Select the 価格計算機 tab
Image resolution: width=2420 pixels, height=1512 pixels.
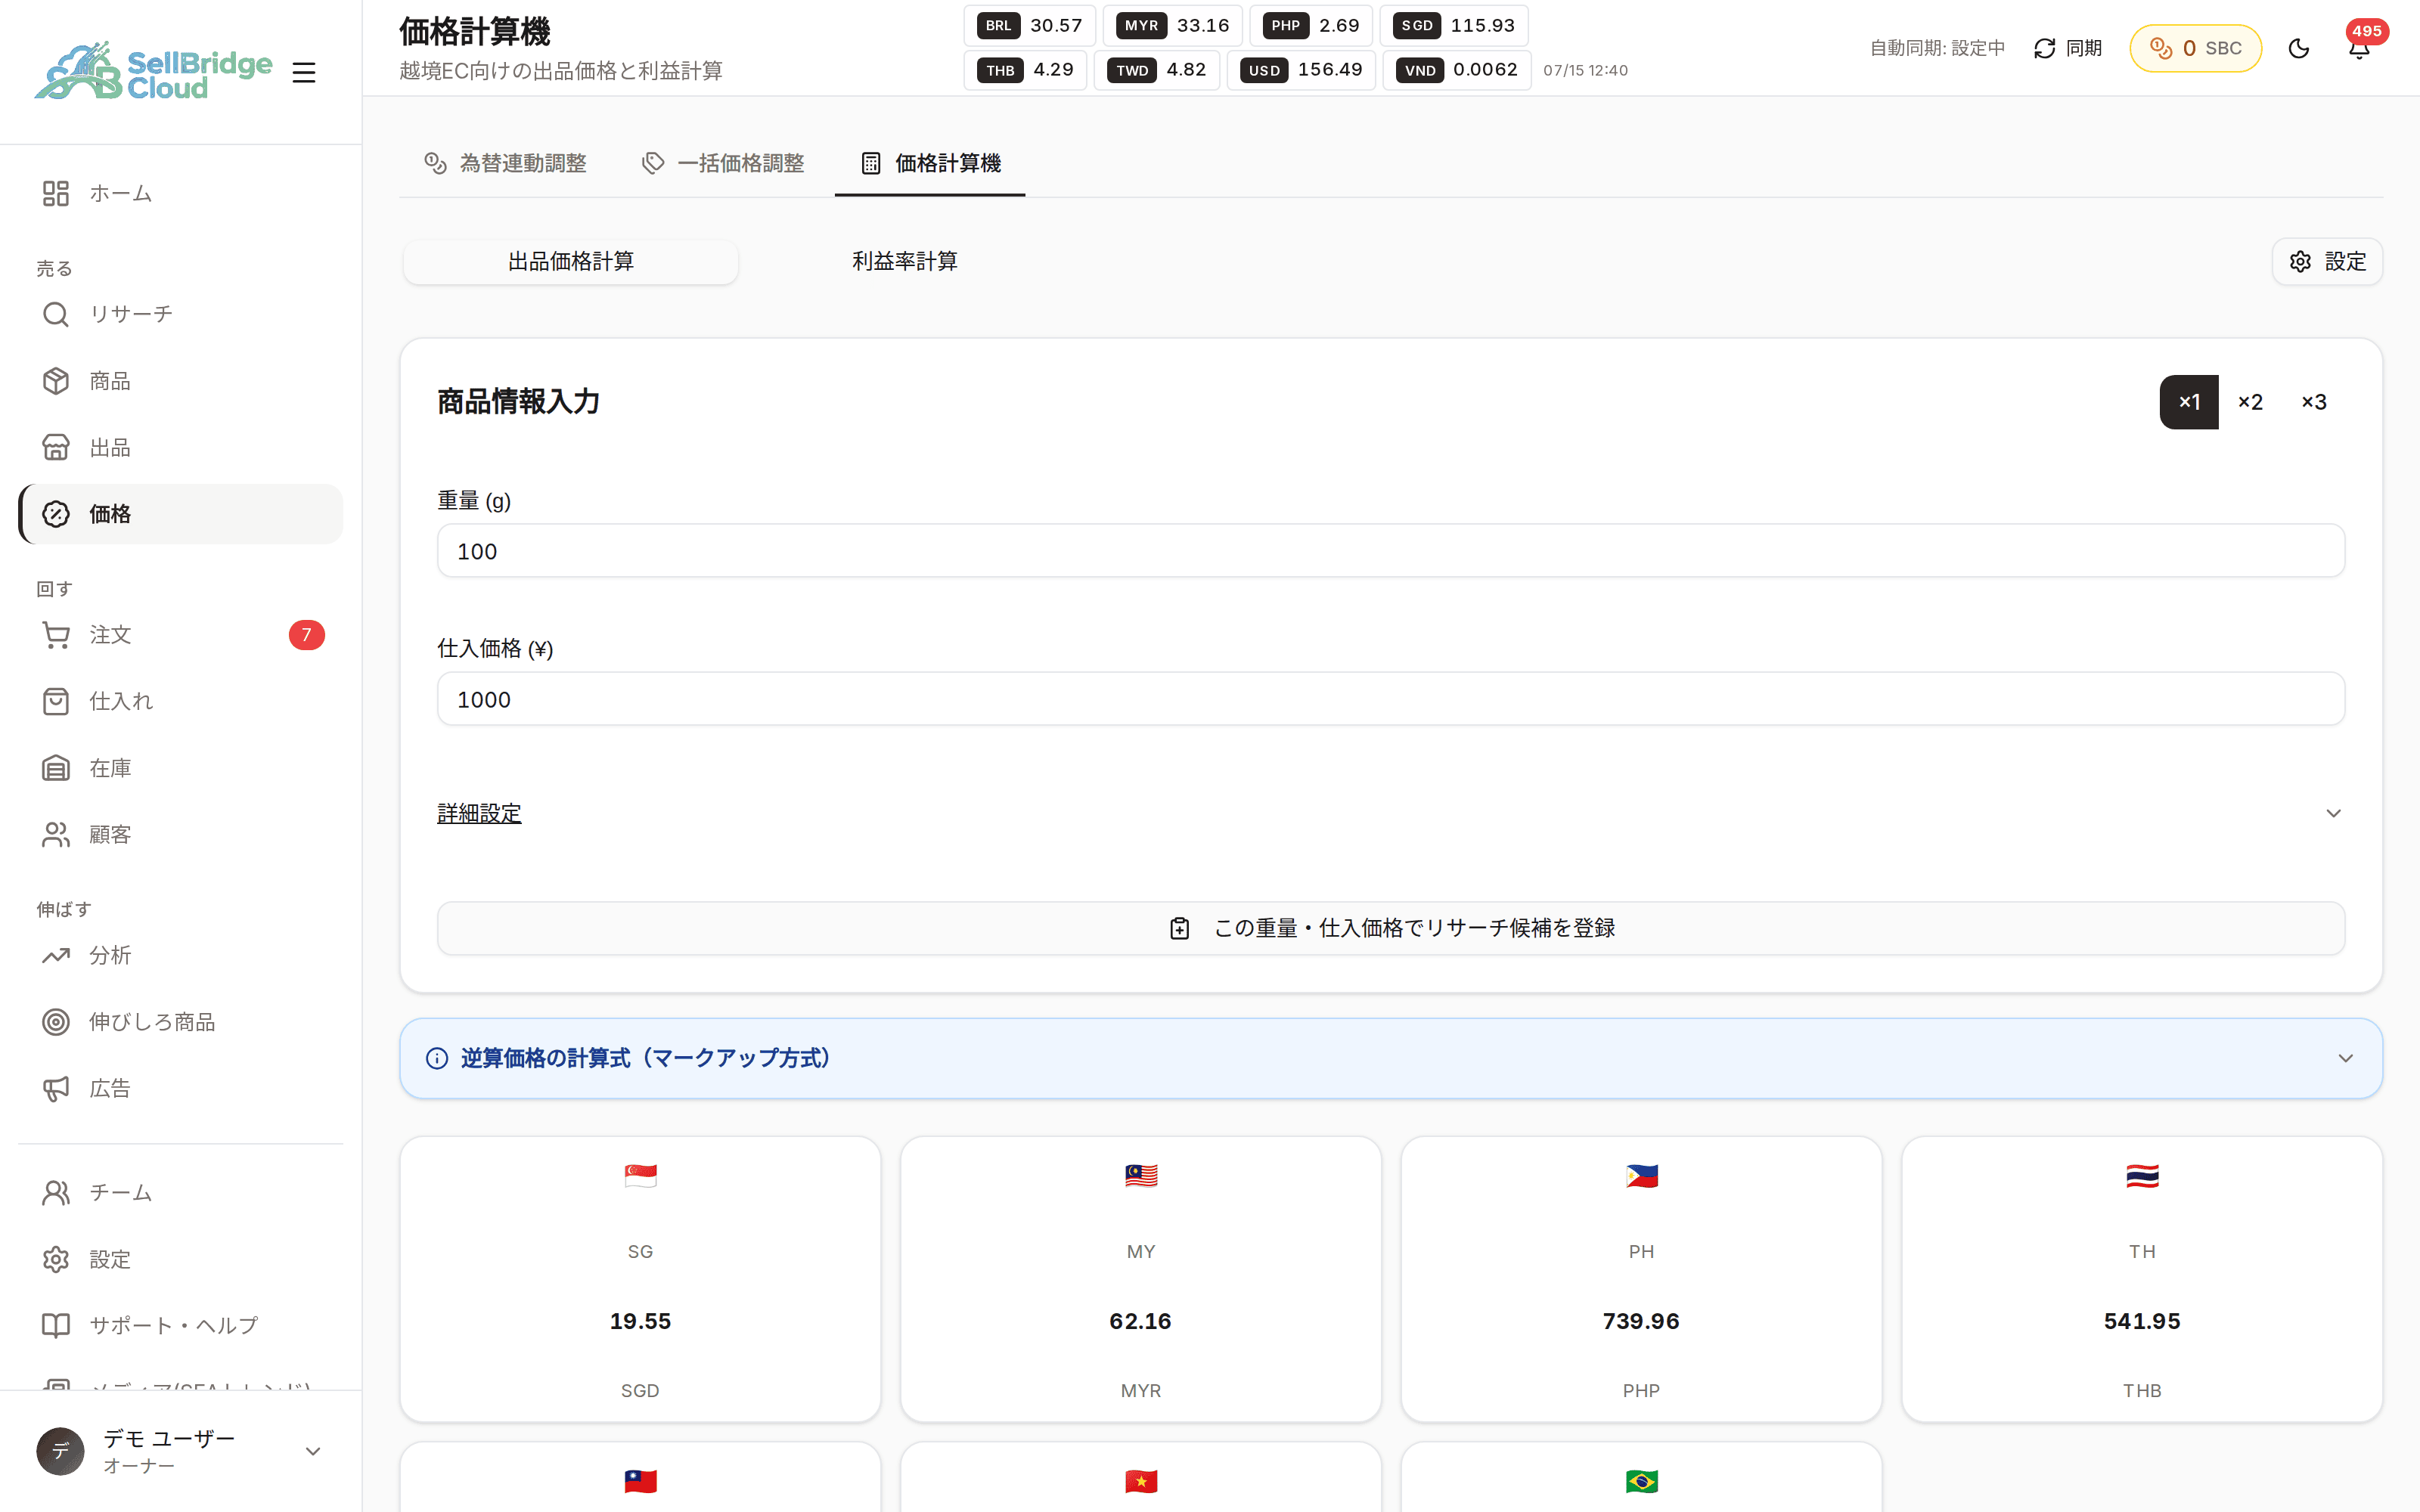[x=930, y=163]
